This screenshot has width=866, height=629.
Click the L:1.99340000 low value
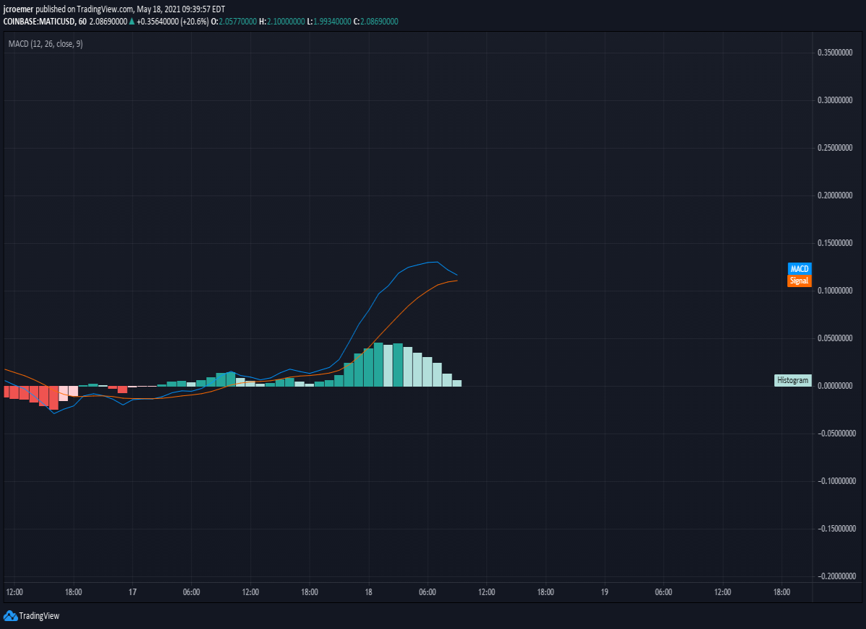click(328, 22)
